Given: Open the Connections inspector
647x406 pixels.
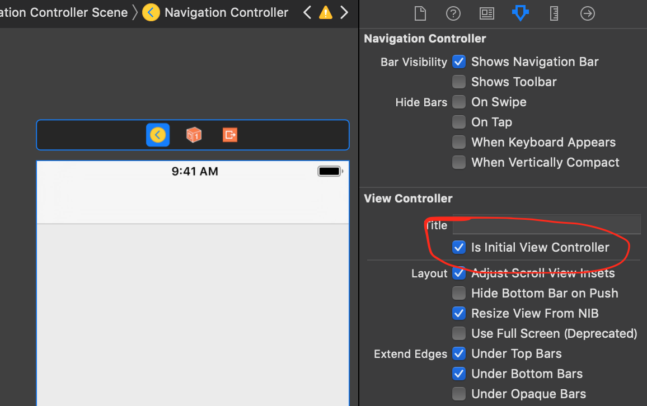Looking at the screenshot, I should coord(587,13).
